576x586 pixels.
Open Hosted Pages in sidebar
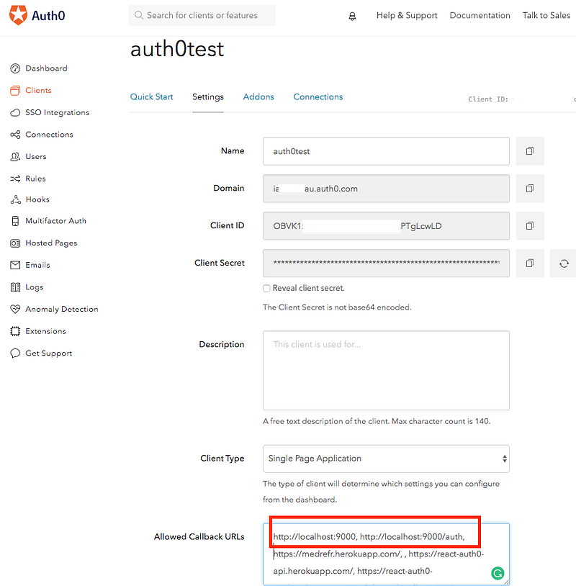[x=51, y=243]
